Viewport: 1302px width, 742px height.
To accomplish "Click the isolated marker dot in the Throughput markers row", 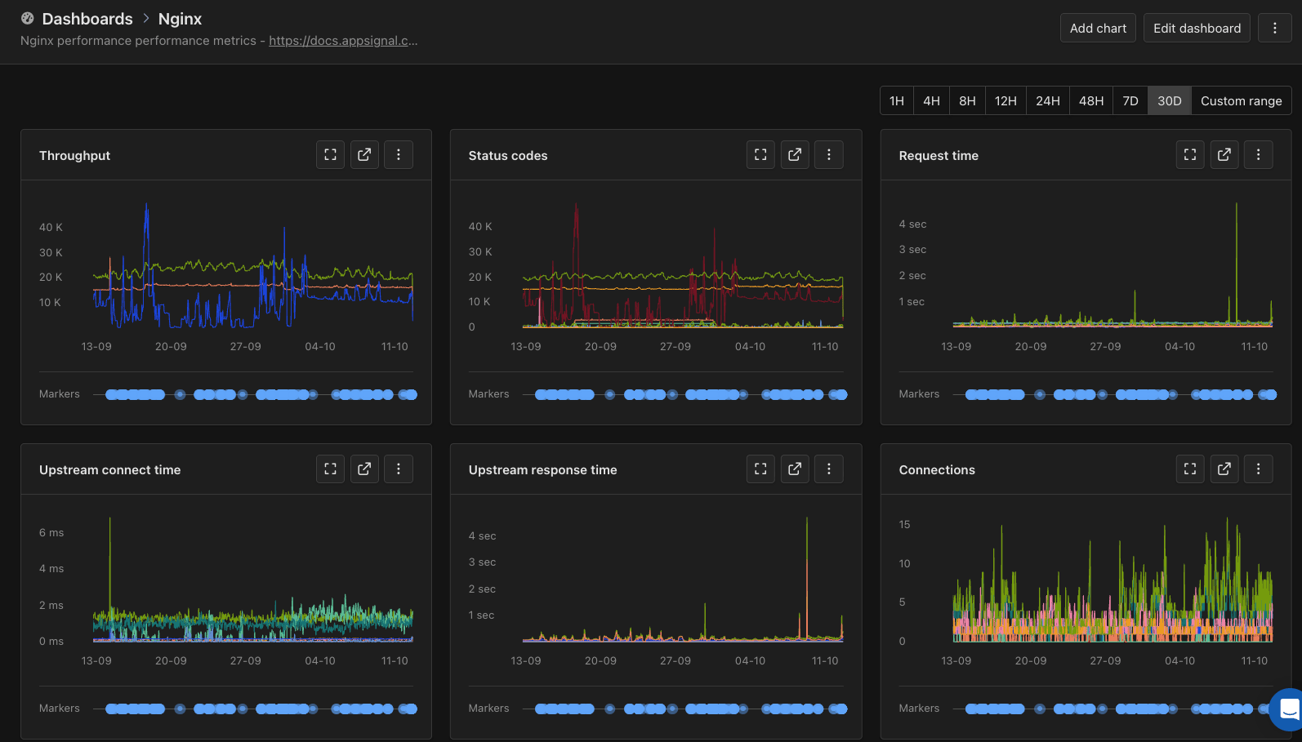I will click(180, 394).
